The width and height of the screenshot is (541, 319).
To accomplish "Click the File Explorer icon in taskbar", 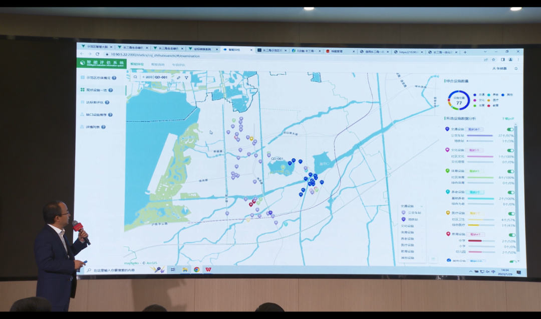I will 185,269.
